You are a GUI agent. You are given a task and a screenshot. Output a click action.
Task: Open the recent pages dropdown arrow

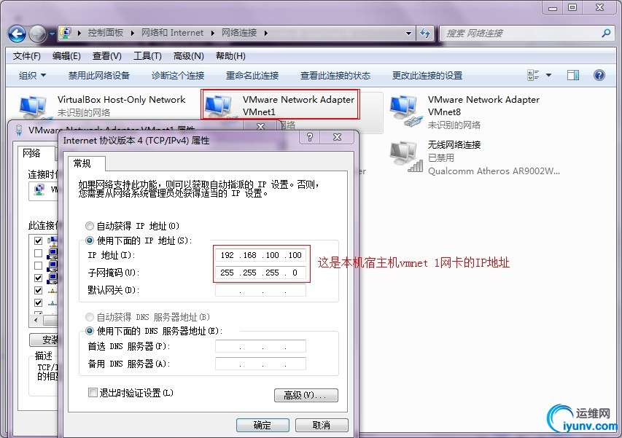(x=52, y=34)
